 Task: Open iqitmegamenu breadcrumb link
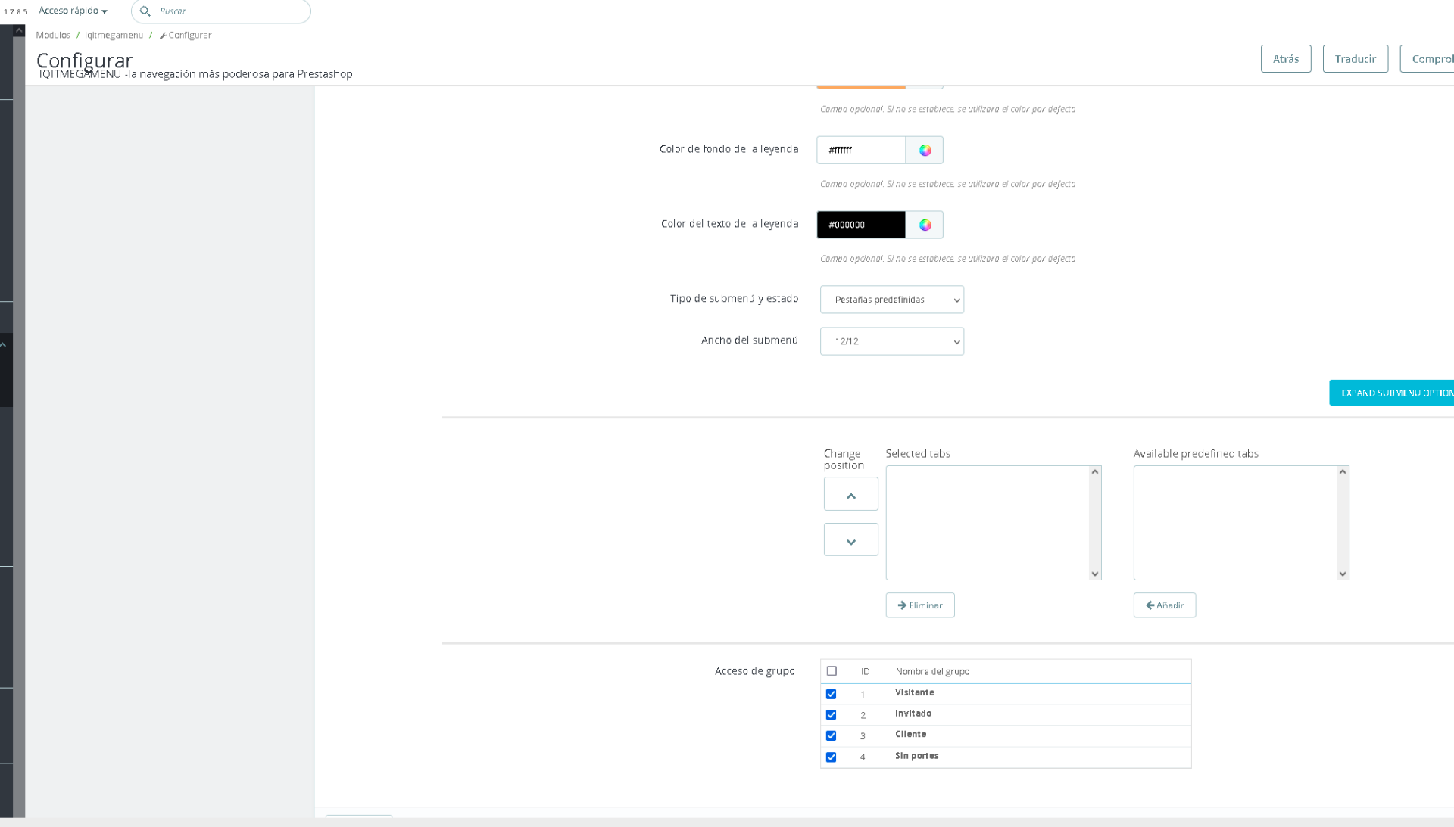click(114, 35)
